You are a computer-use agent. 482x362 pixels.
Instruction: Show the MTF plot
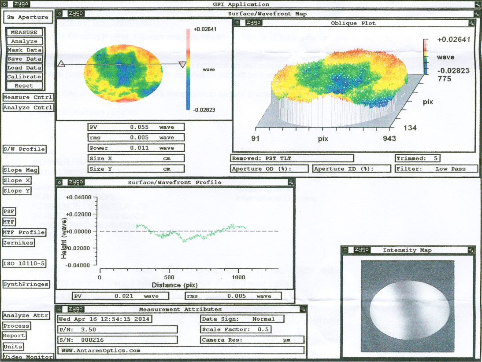(9, 222)
